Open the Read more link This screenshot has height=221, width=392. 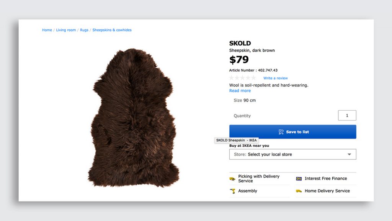(240, 90)
